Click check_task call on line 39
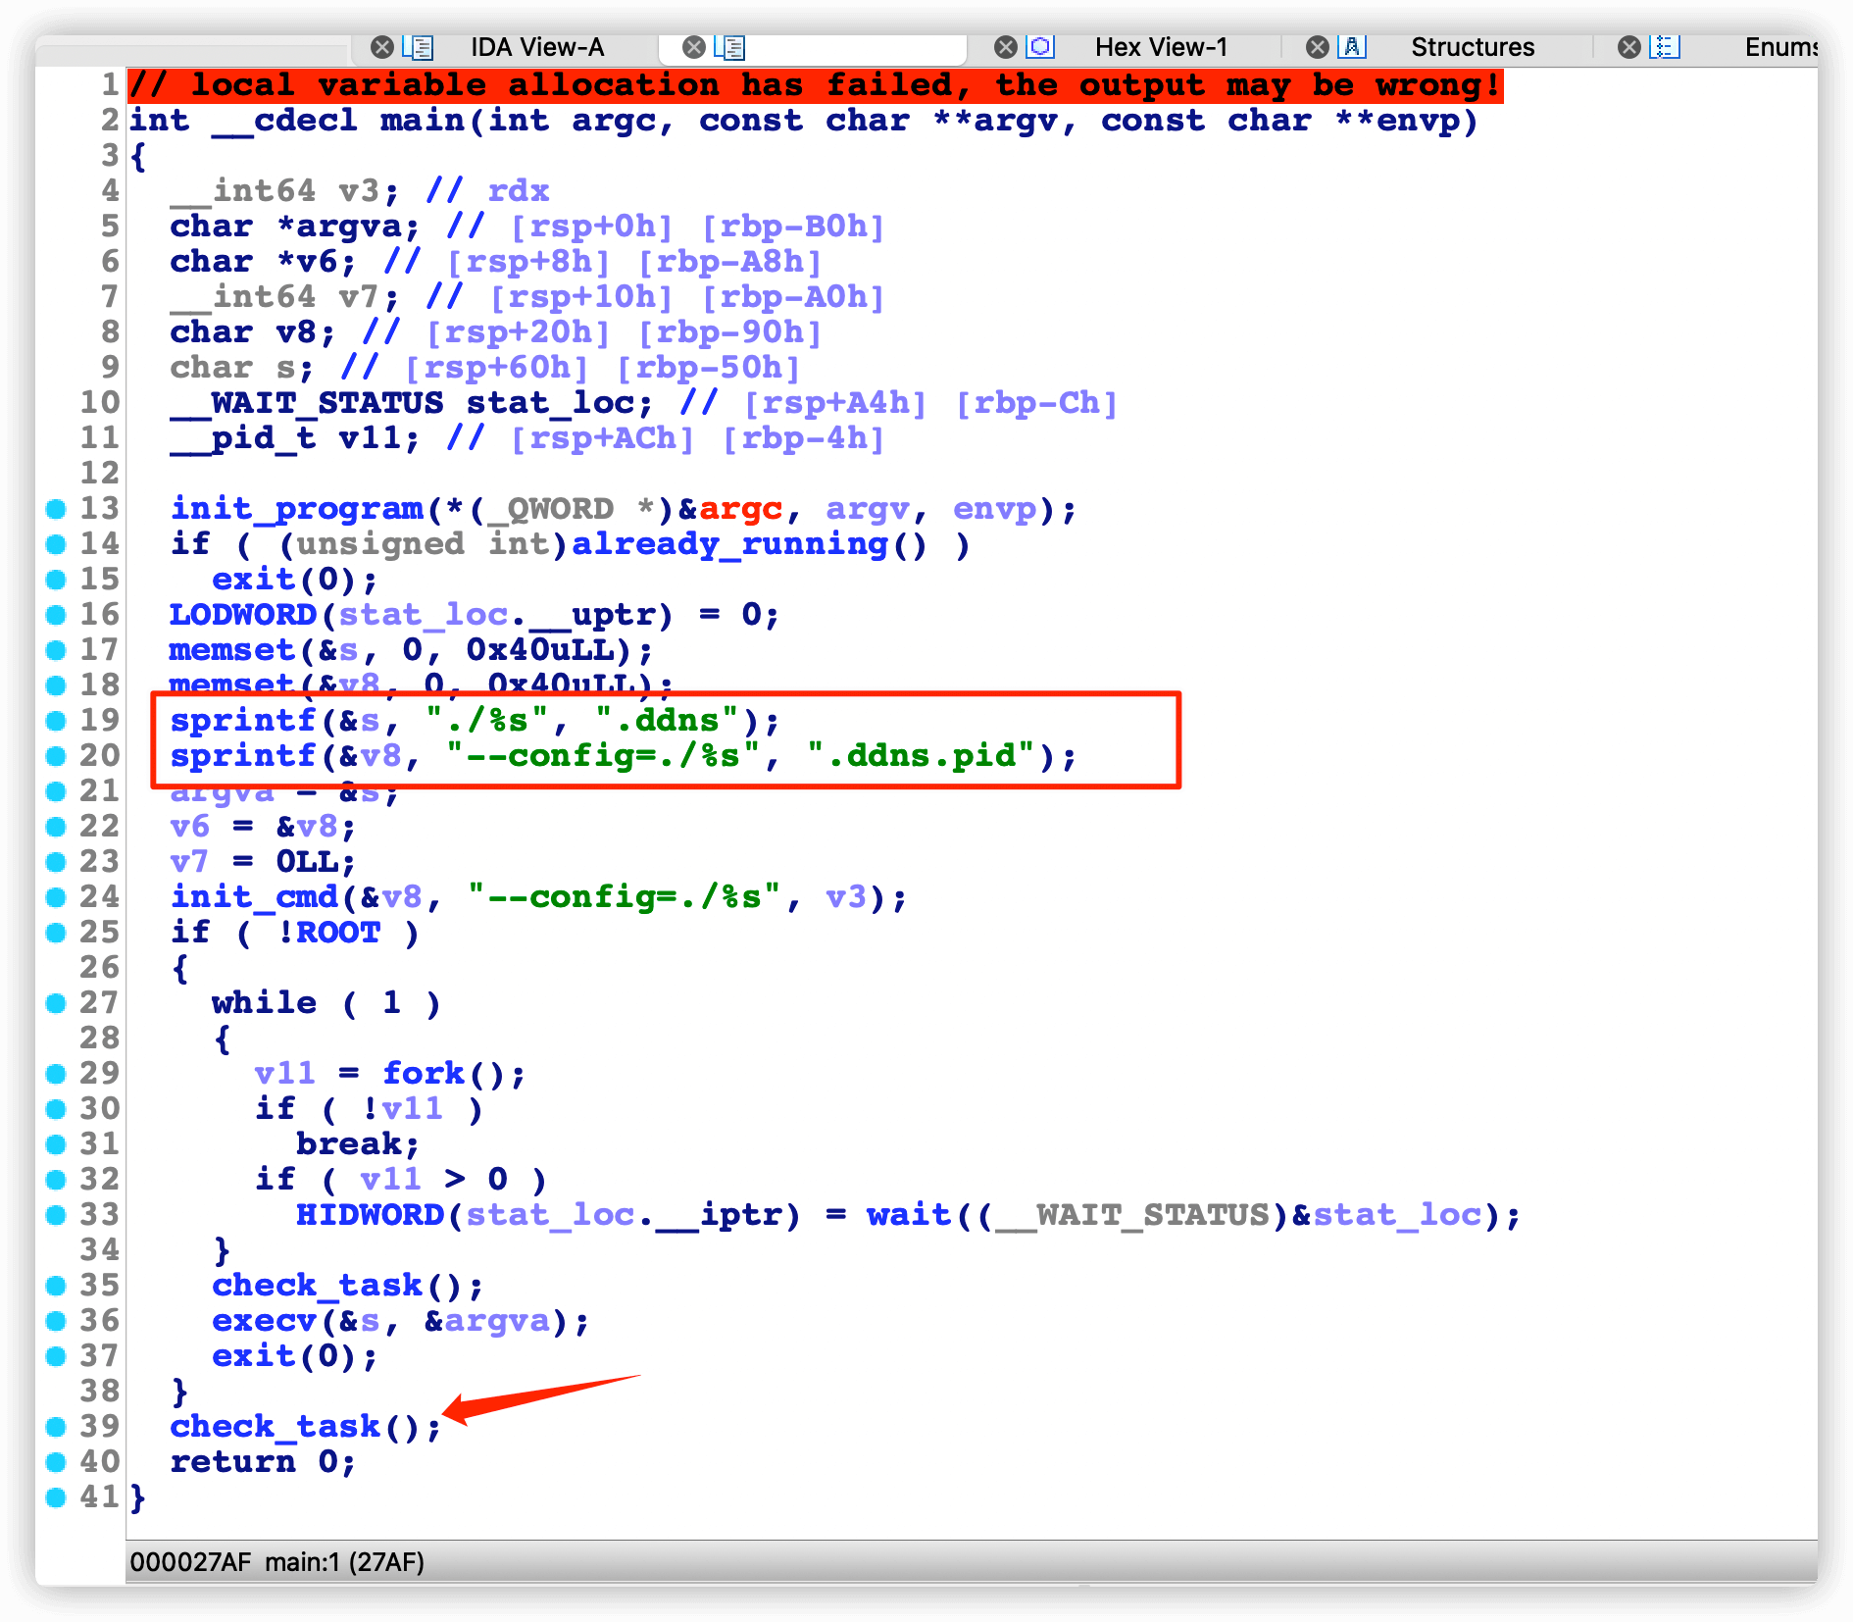The height and width of the screenshot is (1622, 1853). coord(275,1427)
